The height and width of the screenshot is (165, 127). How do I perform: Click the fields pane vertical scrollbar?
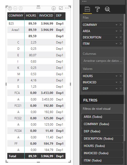124,77
